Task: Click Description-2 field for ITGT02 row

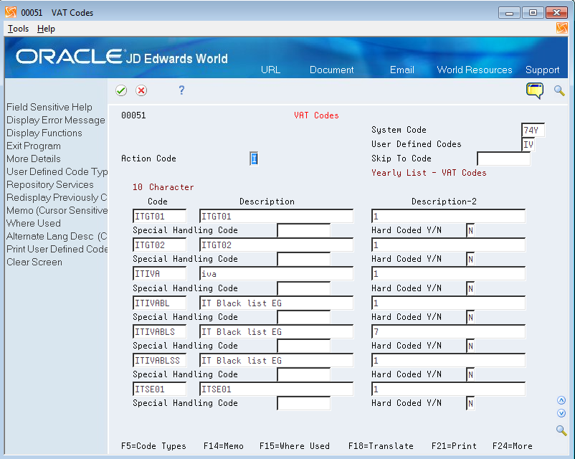Action: pos(449,245)
